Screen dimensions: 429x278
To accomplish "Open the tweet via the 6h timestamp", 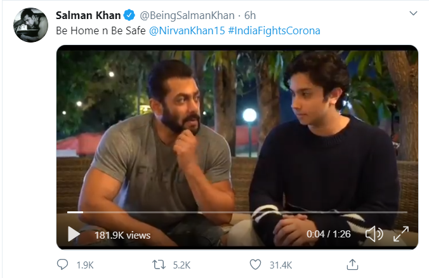I will [x=250, y=15].
